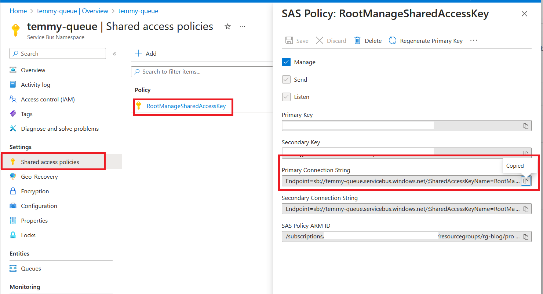The width and height of the screenshot is (543, 294).
Task: Focus the Search to filter items field
Action: coord(202,71)
